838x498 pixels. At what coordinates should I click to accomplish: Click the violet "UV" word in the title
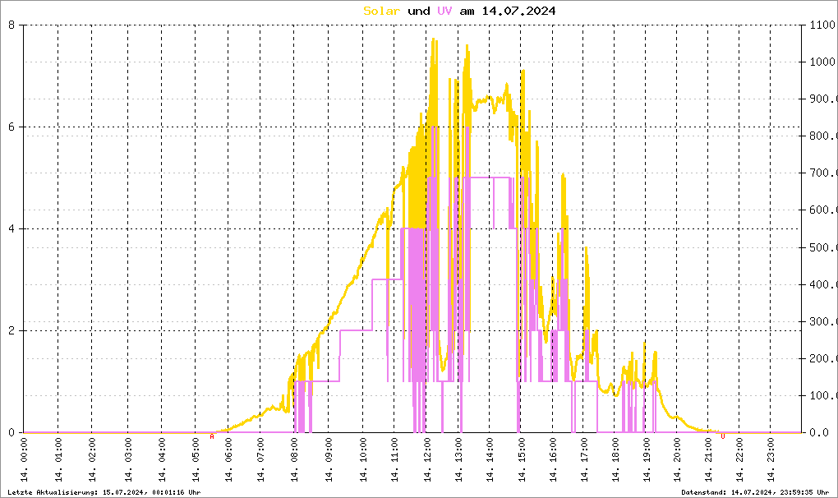[444, 11]
